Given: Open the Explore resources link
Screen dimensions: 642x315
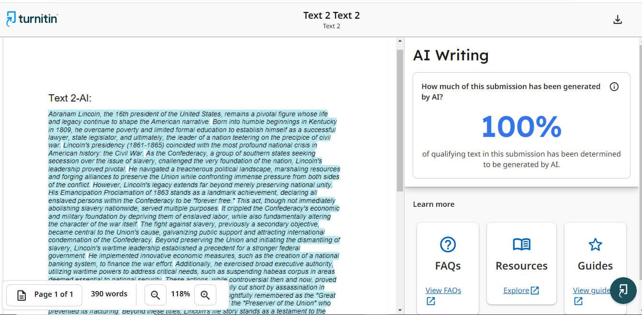Looking at the screenshot, I should click(x=521, y=290).
